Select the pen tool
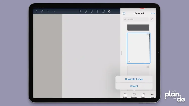This screenshot has height=106, width=189. click(80, 11)
